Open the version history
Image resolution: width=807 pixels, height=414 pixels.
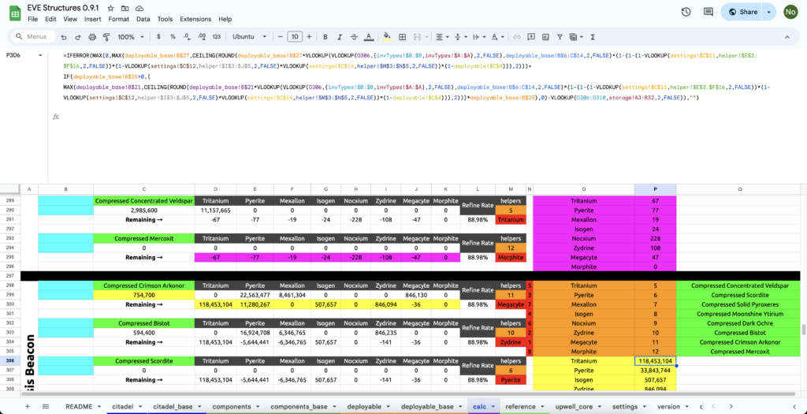pyautogui.click(x=686, y=12)
